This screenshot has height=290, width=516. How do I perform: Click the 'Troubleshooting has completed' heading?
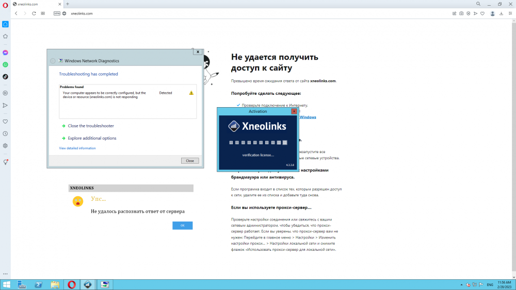(88, 74)
